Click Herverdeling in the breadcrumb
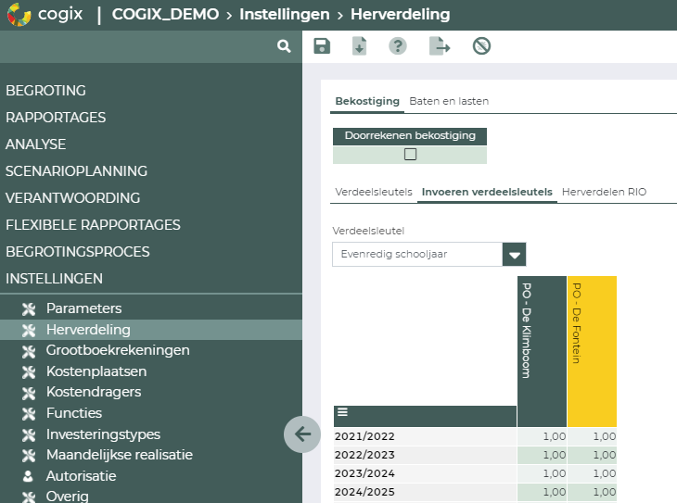677x503 pixels. pyautogui.click(x=401, y=14)
